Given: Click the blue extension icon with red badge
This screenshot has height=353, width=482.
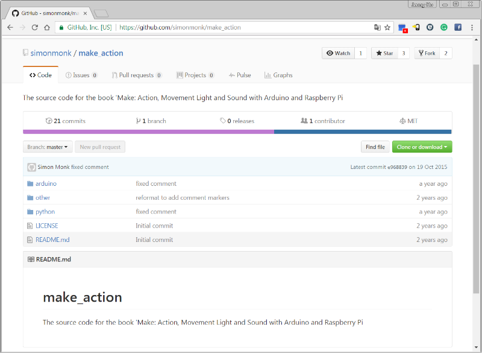Looking at the screenshot, I should coord(402,28).
